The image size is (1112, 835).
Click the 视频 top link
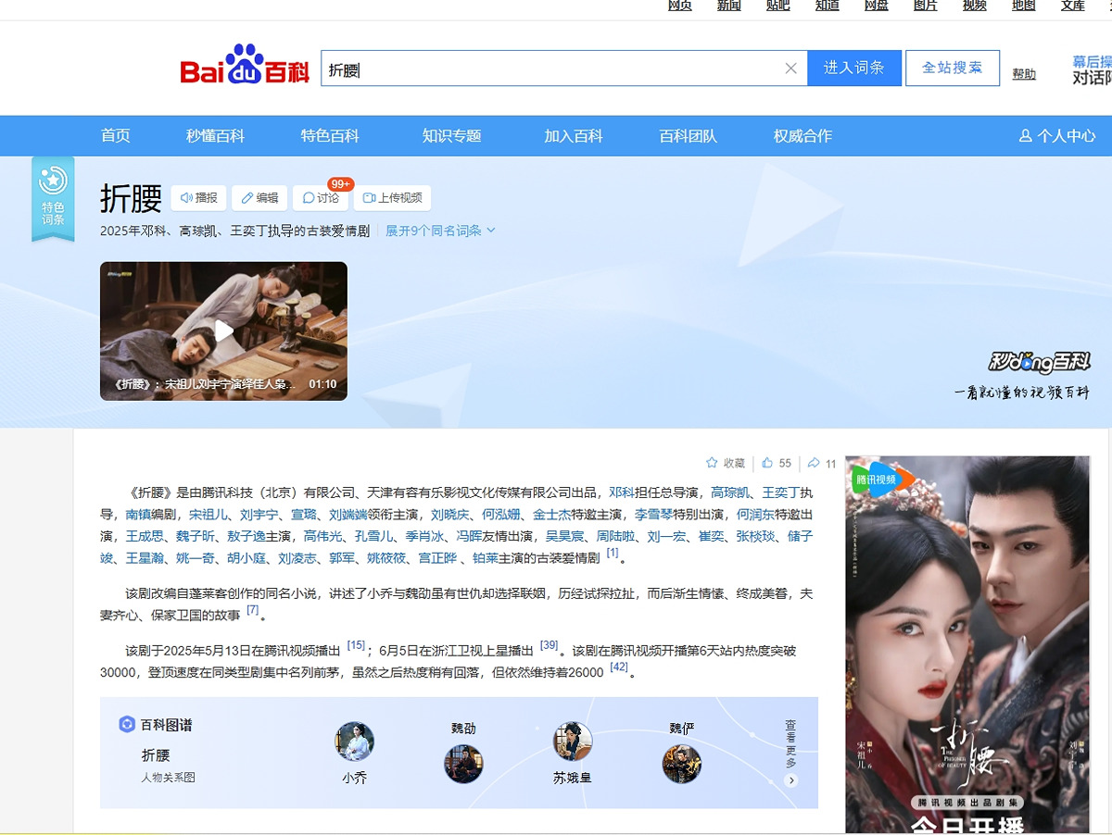[975, 6]
